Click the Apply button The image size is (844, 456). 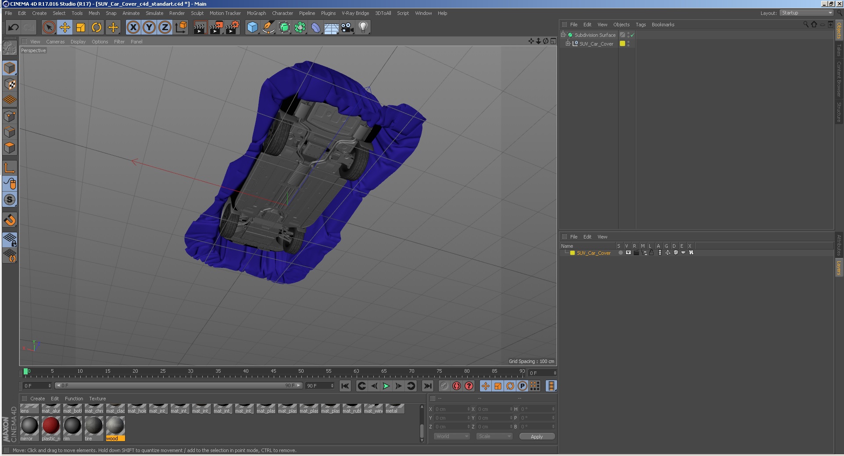pyautogui.click(x=536, y=436)
